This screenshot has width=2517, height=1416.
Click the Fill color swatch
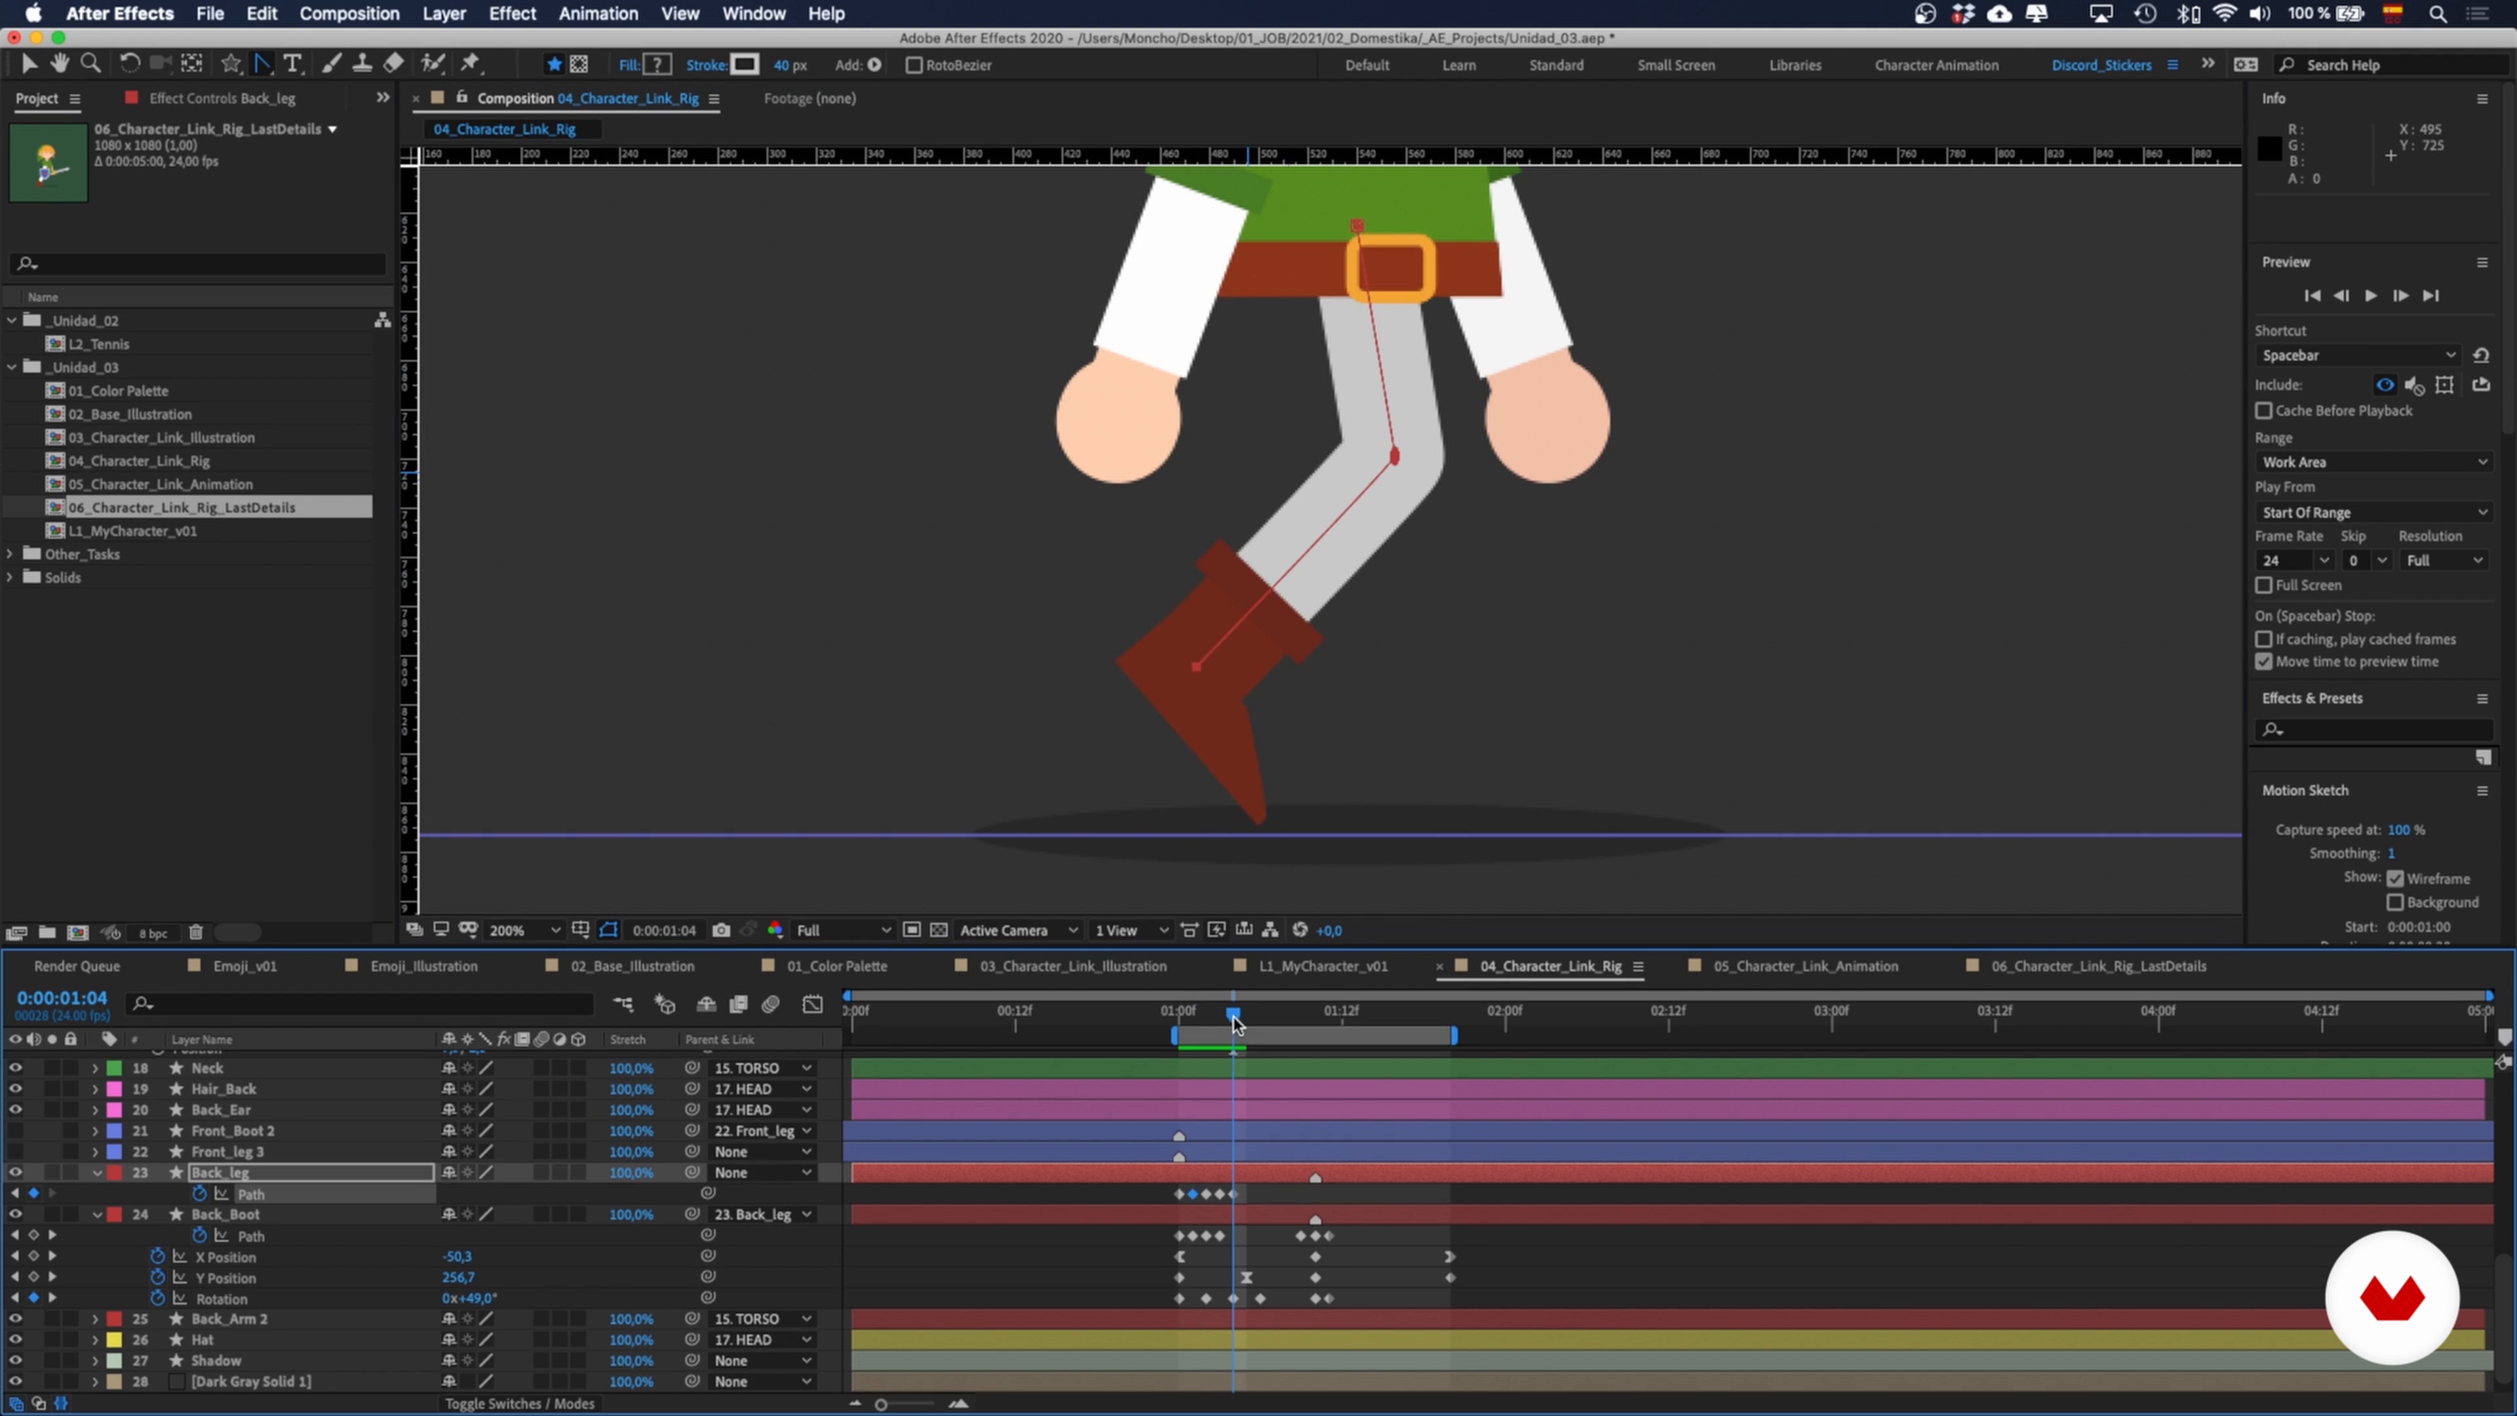(x=657, y=66)
